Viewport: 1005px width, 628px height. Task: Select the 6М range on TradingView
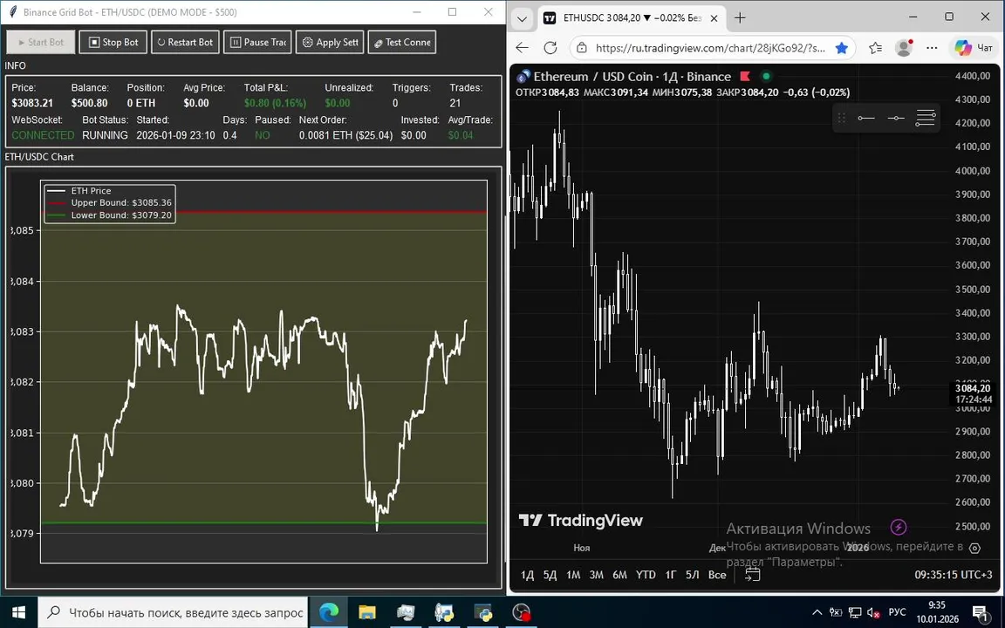[619, 575]
